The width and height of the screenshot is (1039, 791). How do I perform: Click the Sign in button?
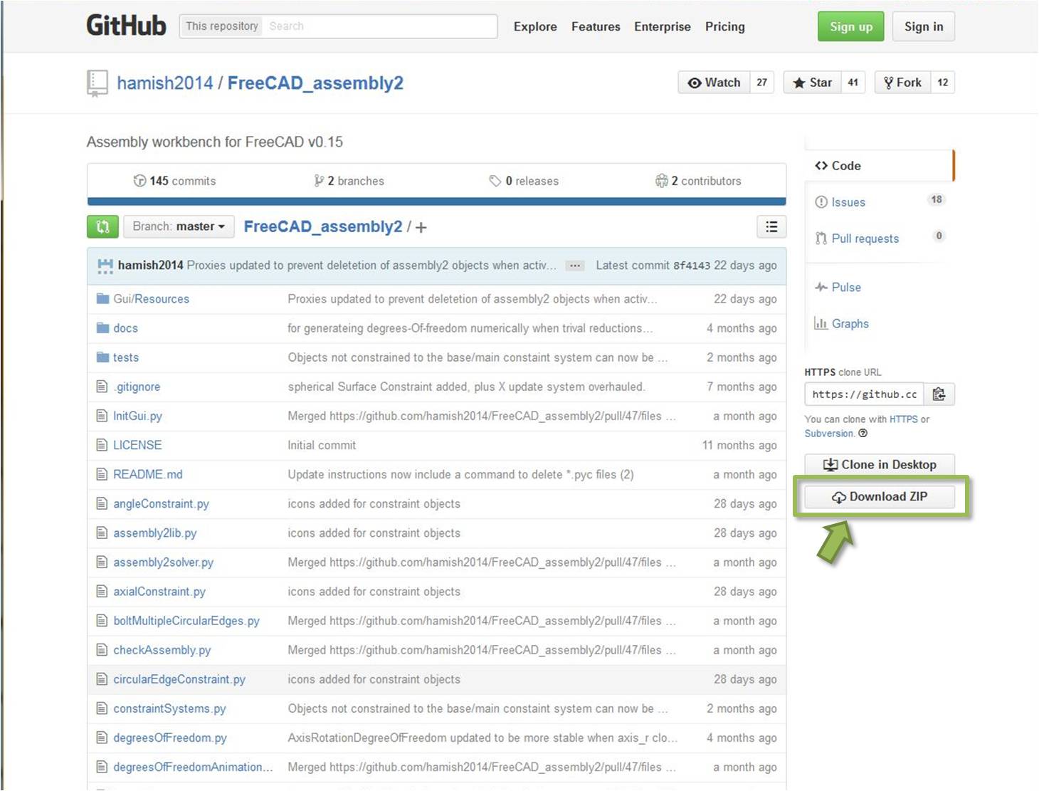[x=924, y=26]
